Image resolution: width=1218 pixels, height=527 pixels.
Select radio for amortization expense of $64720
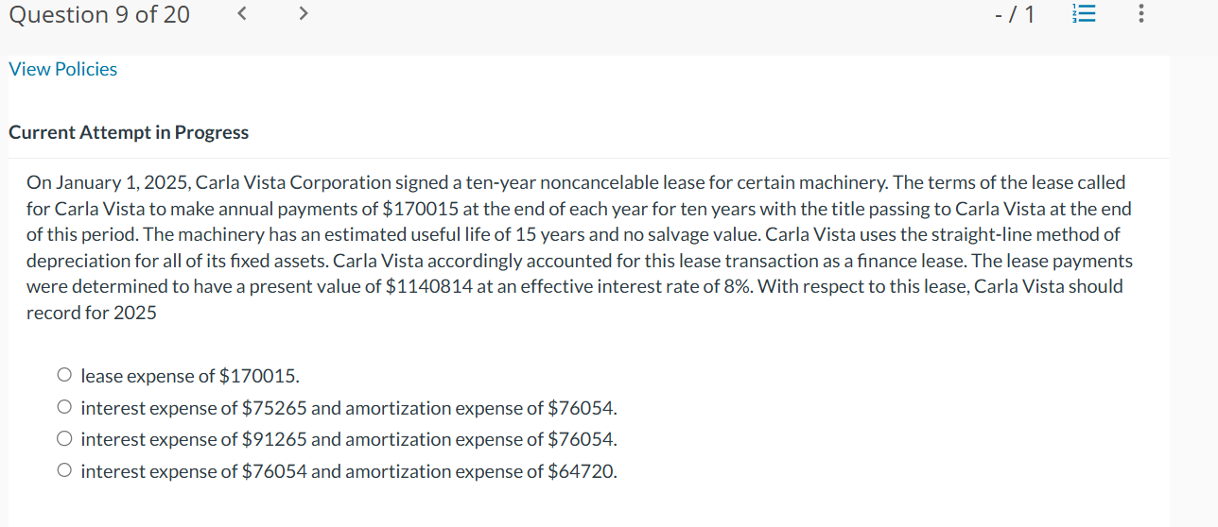(63, 471)
